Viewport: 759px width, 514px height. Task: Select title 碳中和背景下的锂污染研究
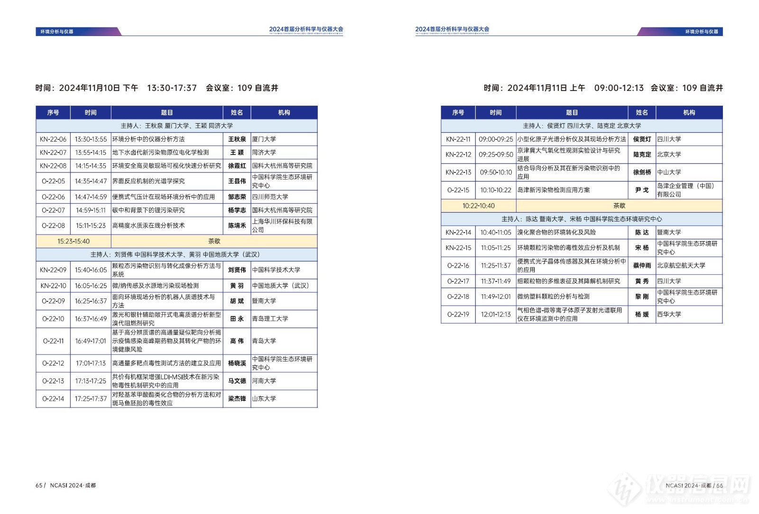click(x=148, y=210)
